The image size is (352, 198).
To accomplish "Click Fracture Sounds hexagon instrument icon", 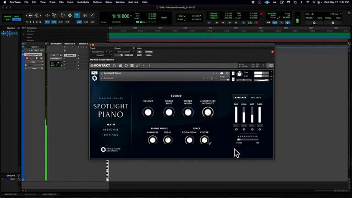I will (95, 78).
